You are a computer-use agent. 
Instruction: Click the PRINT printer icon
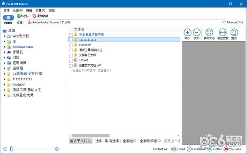click(x=8, y=18)
